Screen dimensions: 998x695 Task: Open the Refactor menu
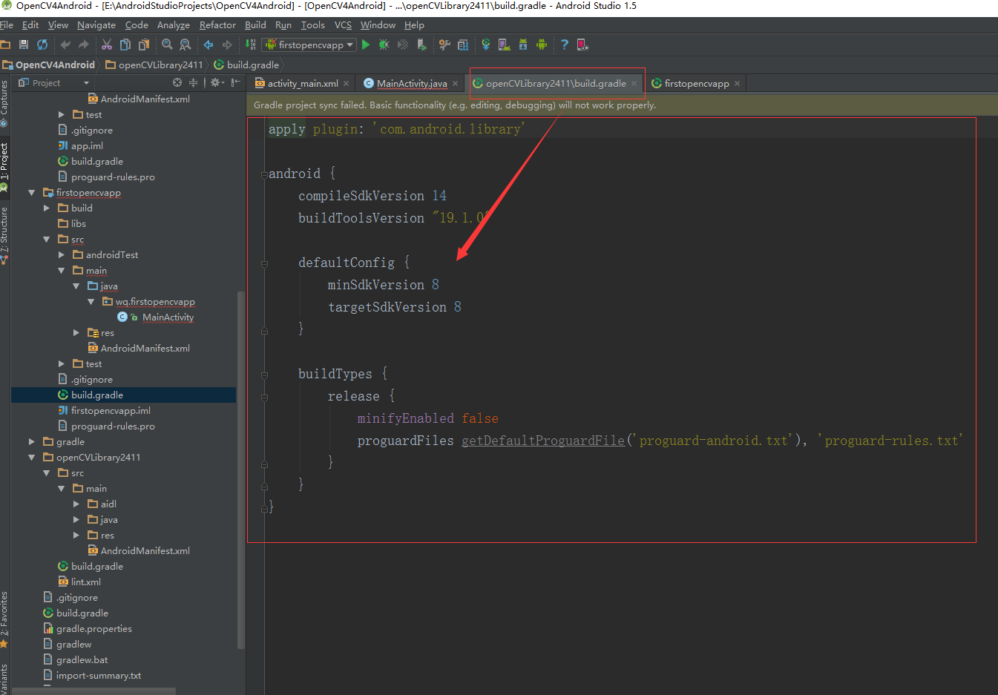coord(217,25)
